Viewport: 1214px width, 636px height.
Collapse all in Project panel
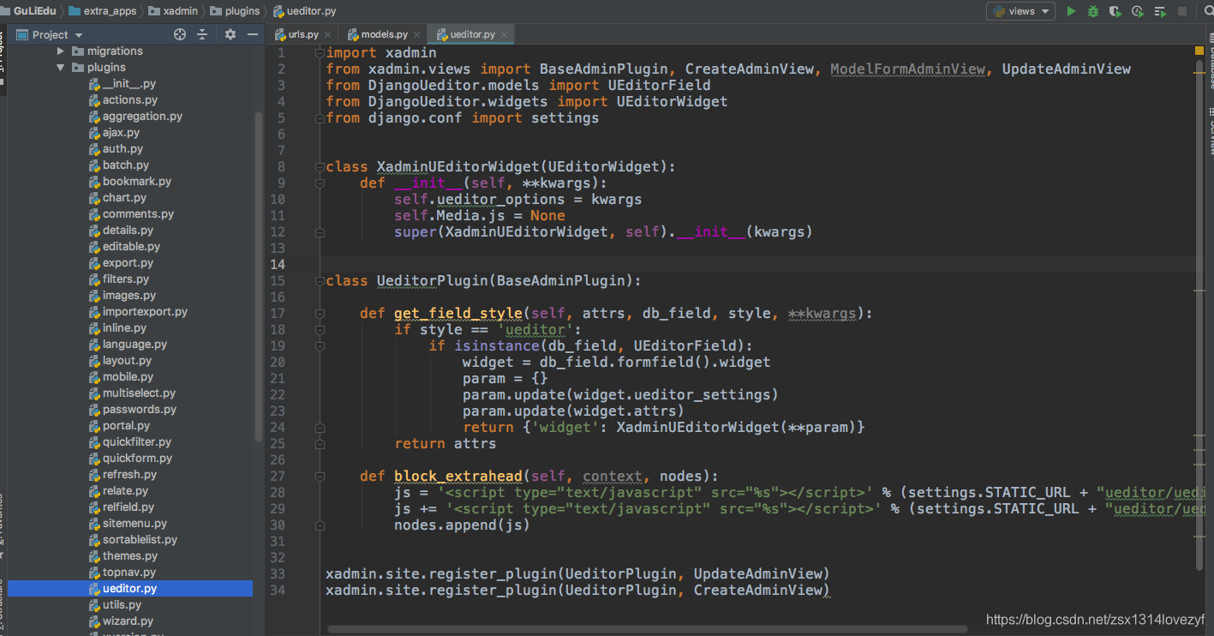click(x=202, y=34)
